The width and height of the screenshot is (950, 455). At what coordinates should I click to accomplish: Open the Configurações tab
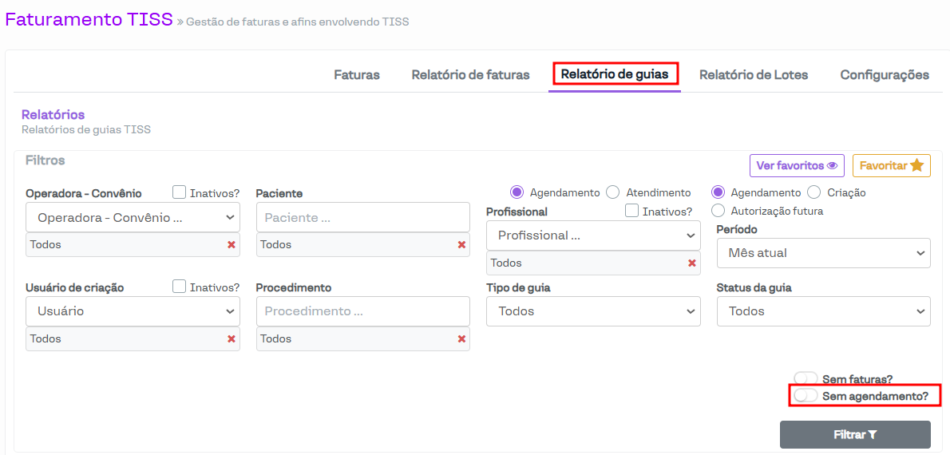click(885, 75)
